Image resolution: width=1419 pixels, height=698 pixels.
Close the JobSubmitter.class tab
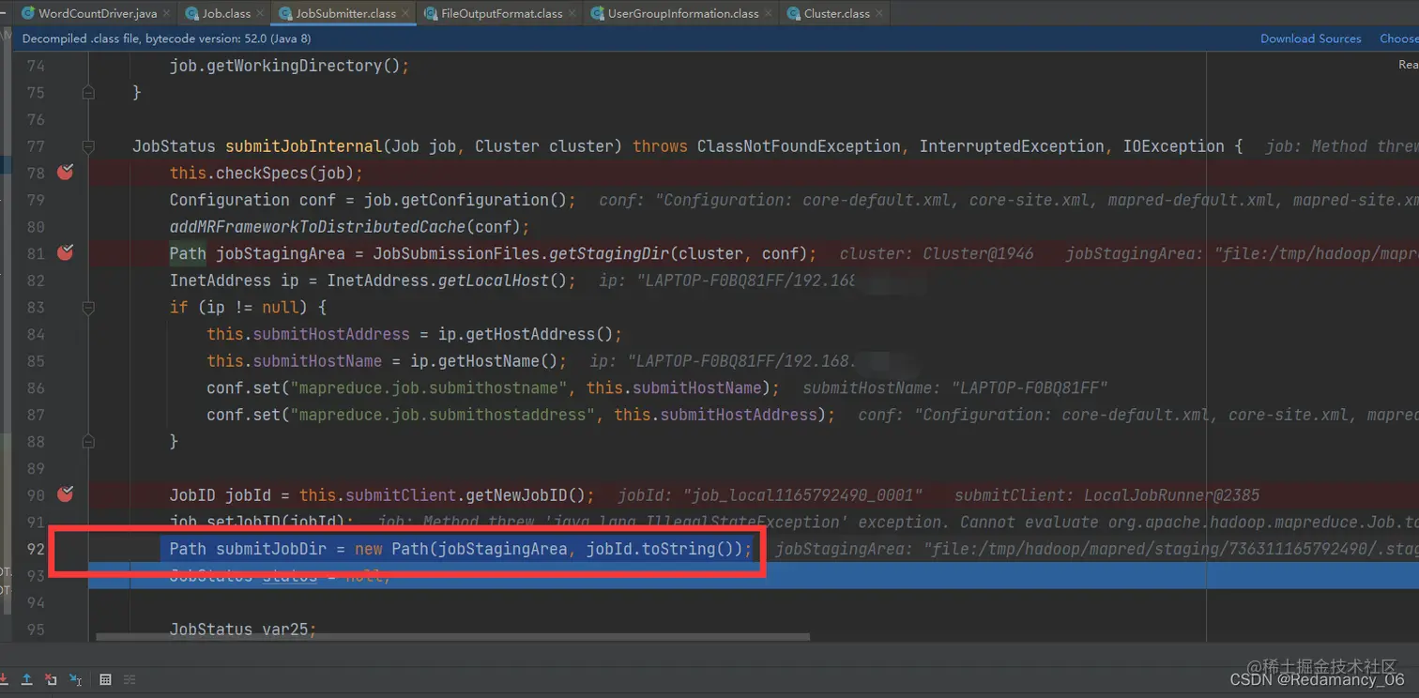(405, 14)
